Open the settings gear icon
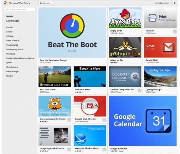180x154 pixels. tap(175, 3)
